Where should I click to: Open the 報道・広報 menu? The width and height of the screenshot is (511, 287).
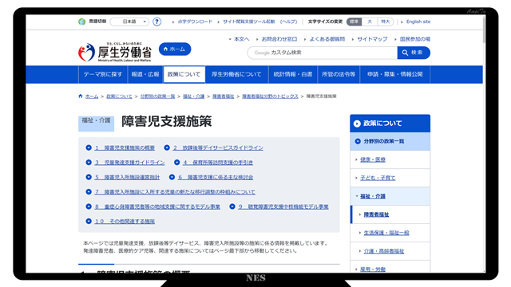click(x=145, y=74)
